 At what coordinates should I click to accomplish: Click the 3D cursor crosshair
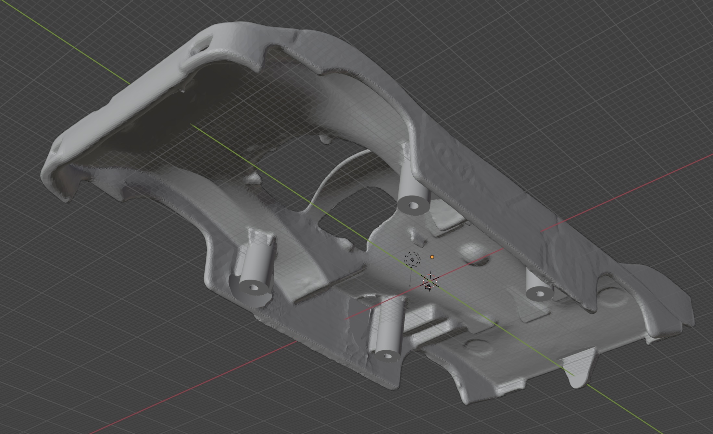pyautogui.click(x=430, y=281)
